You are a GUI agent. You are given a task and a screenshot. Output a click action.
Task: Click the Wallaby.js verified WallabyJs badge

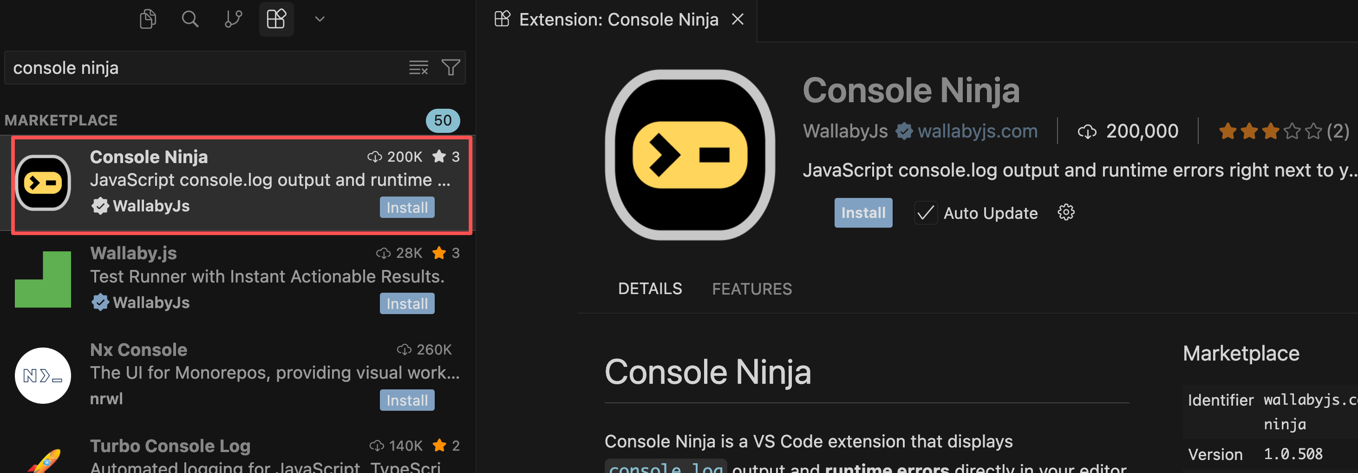pos(100,302)
